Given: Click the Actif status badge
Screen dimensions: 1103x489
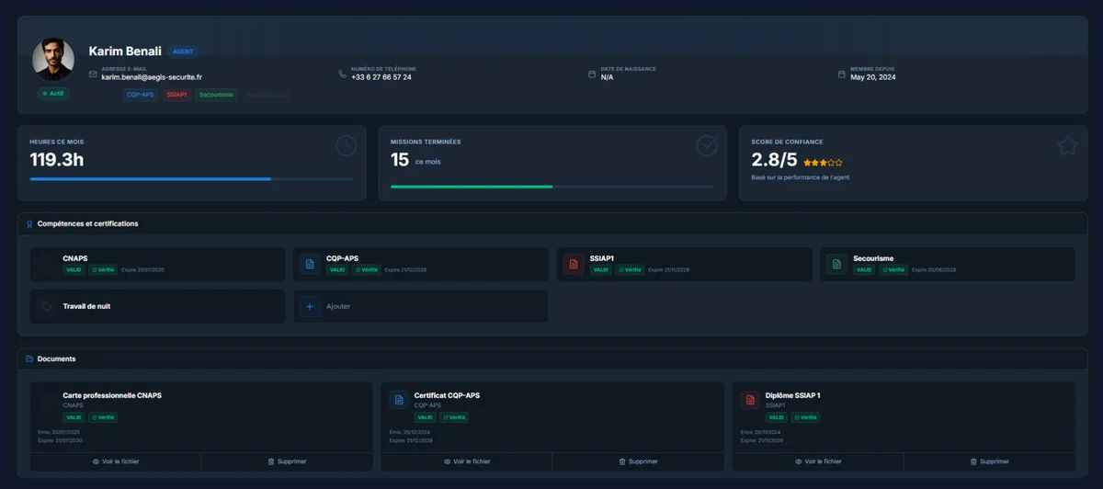Looking at the screenshot, I should (x=53, y=94).
